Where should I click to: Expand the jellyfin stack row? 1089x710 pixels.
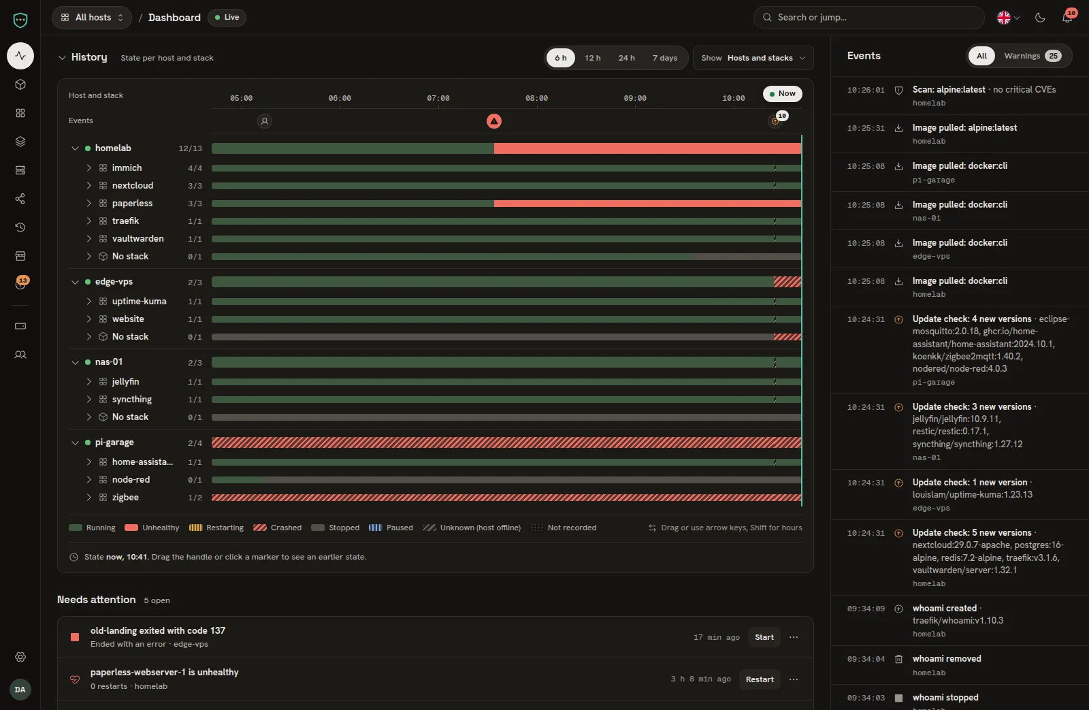click(88, 382)
